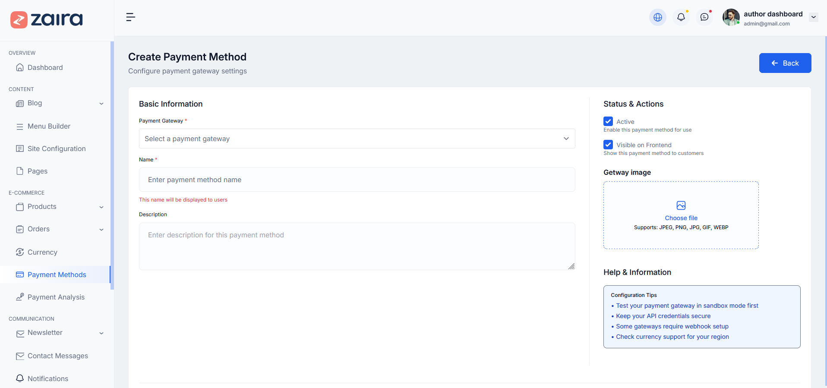Click the payment method Name field

tap(357, 180)
